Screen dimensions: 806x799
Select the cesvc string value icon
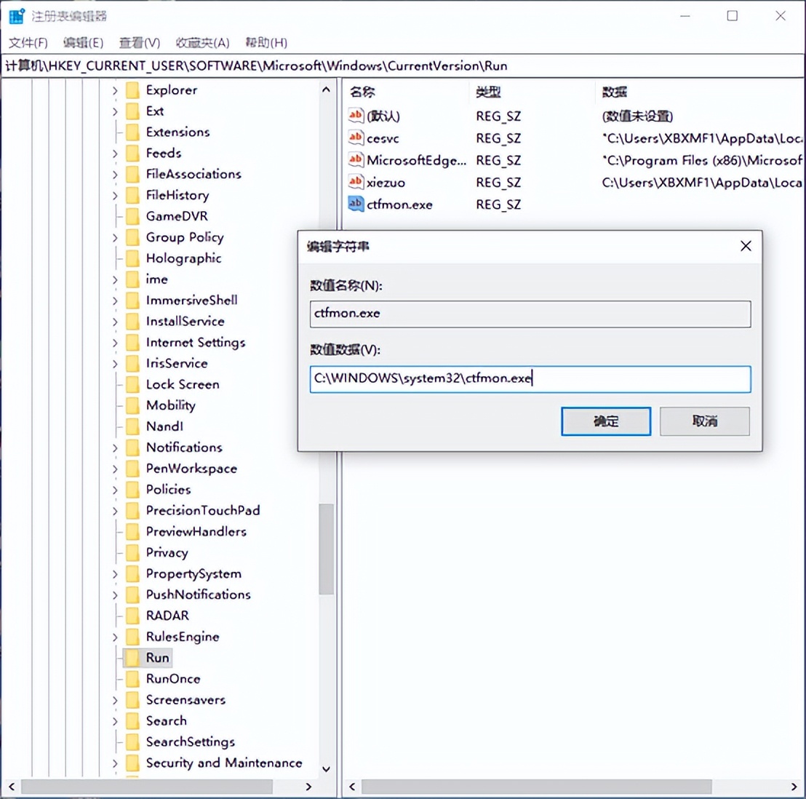coord(355,138)
